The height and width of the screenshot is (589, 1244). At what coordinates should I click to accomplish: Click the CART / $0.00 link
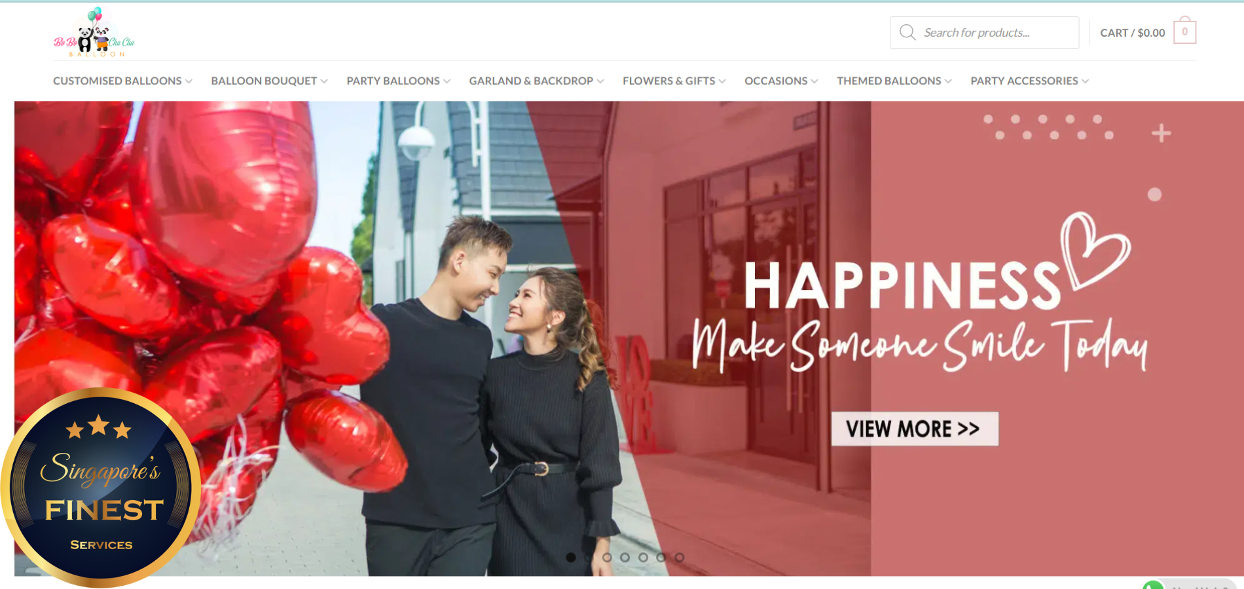pyautogui.click(x=1132, y=33)
